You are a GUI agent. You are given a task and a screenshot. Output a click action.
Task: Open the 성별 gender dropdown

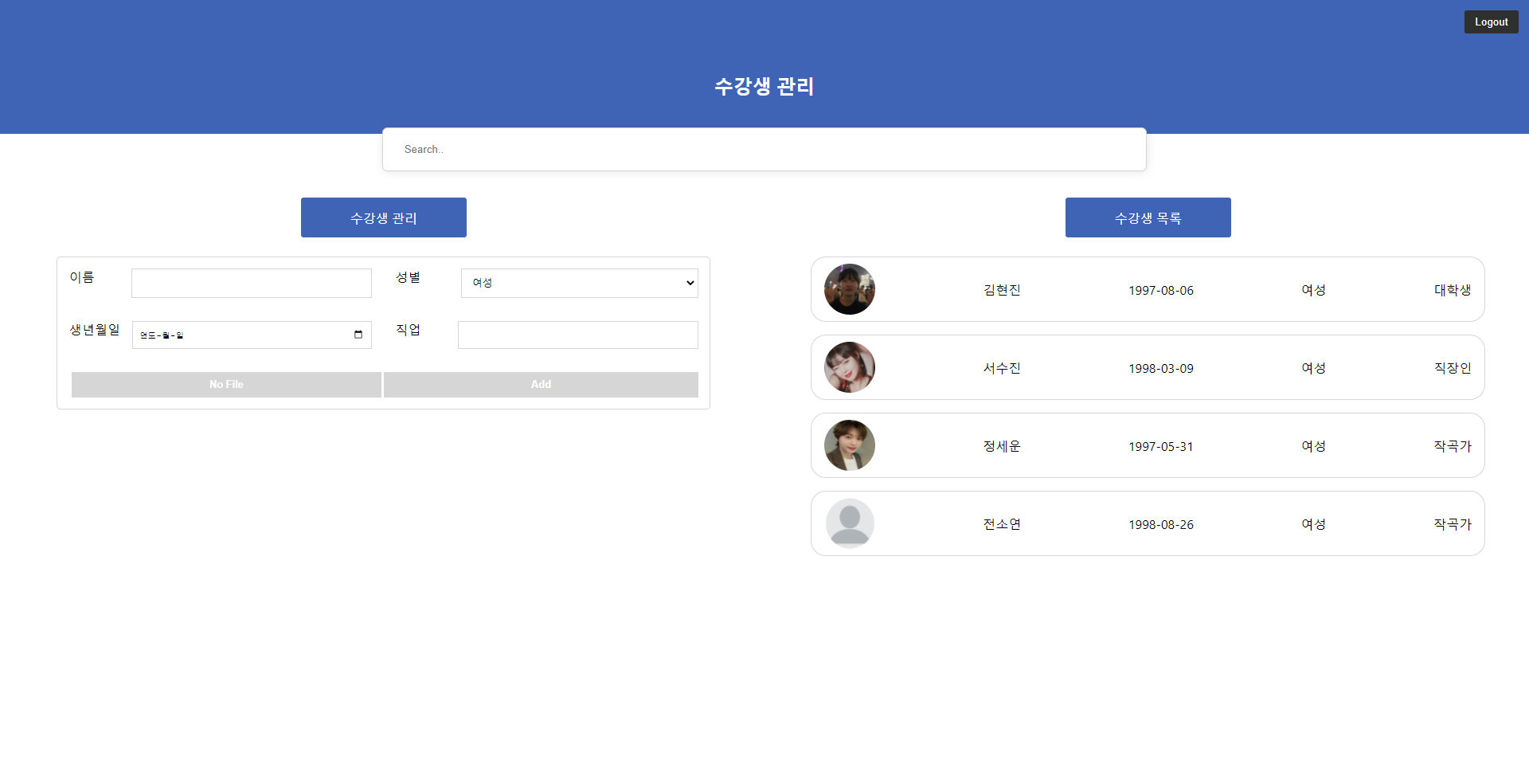pos(578,283)
